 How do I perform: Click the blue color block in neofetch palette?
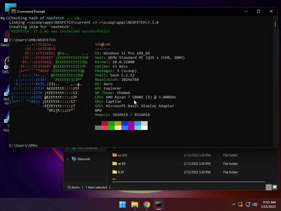click(125, 123)
